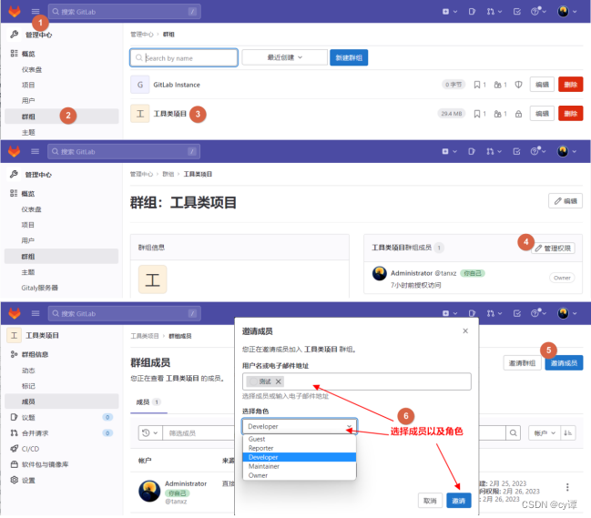
Task: Choose Maintainer from the role list
Action: coord(299,466)
